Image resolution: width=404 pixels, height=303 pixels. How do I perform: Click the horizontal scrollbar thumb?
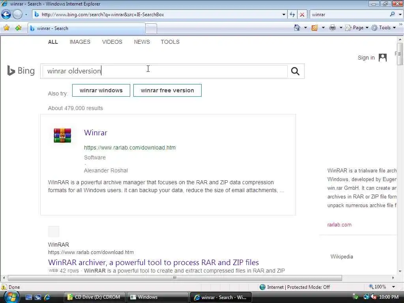(x=175, y=278)
